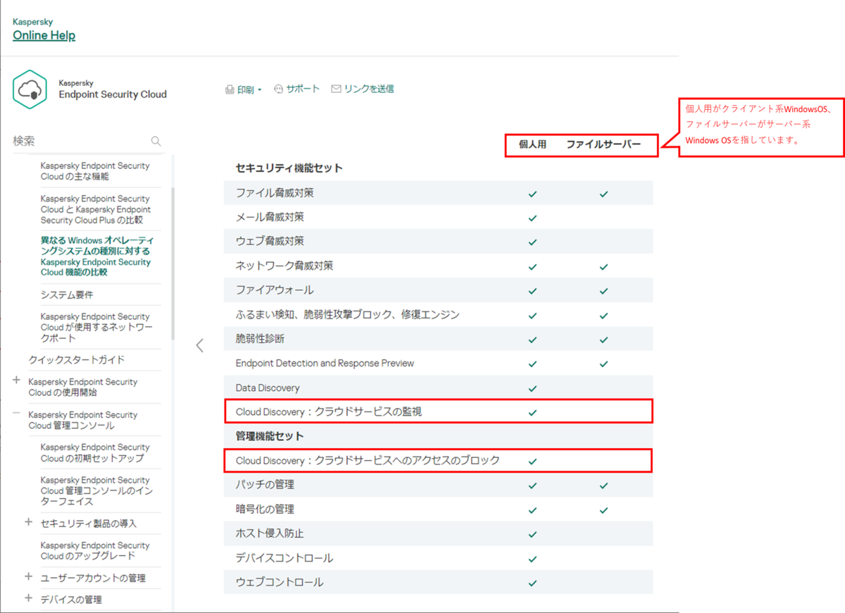Click the search magnifier icon in the sidebar

click(156, 140)
